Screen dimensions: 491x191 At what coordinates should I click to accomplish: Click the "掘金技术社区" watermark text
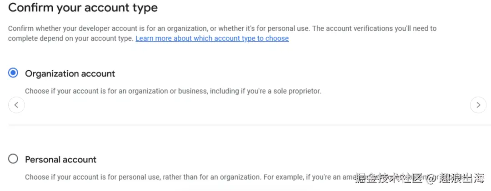(389, 178)
